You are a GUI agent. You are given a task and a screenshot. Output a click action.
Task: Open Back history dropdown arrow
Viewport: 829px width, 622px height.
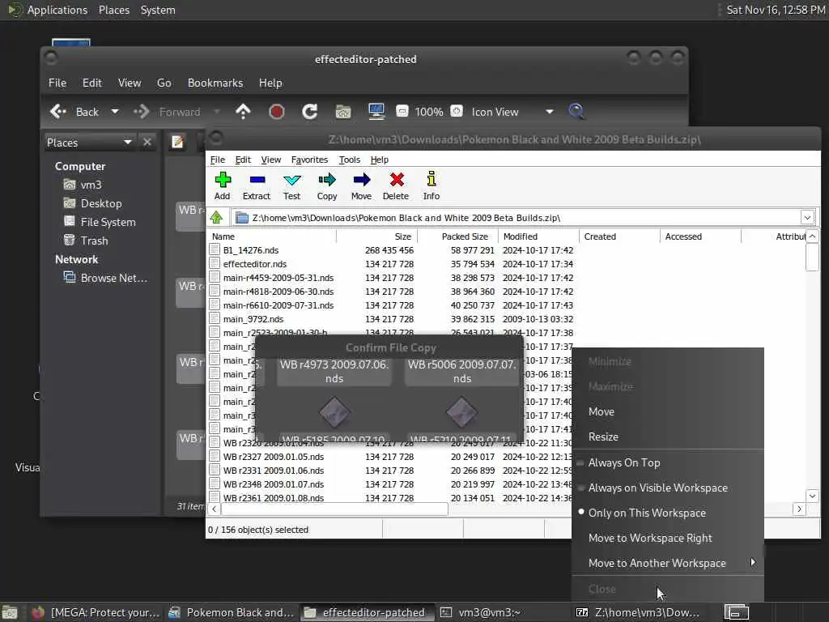point(115,112)
